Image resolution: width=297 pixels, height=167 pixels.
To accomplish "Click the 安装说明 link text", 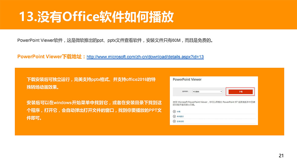I will point(180,121).
